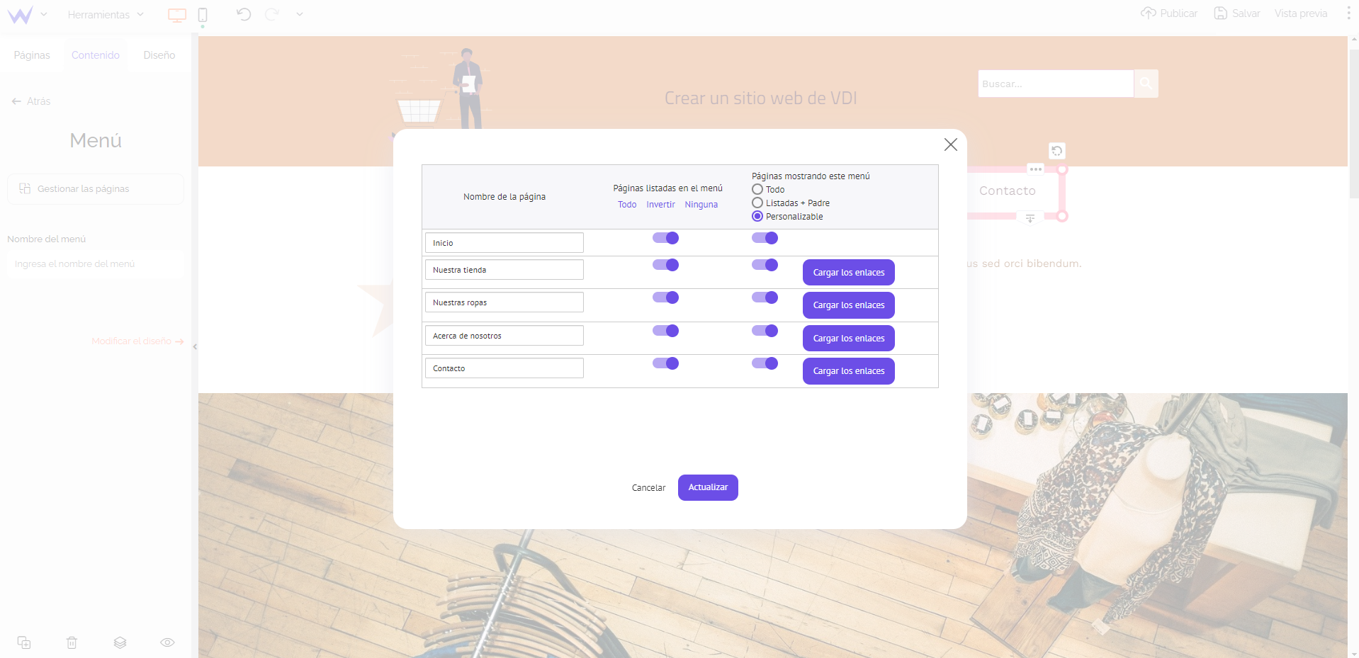Image resolution: width=1359 pixels, height=658 pixels.
Task: Close the menu pages dialog
Action: click(951, 144)
